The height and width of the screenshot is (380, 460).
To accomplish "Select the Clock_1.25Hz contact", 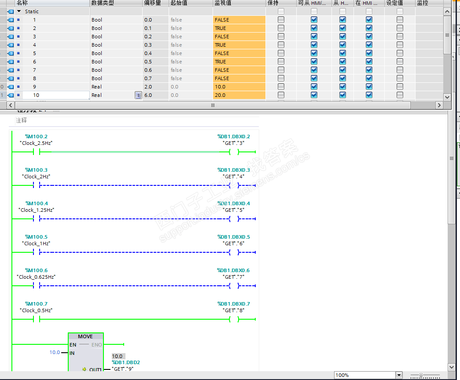I will 37,218.
